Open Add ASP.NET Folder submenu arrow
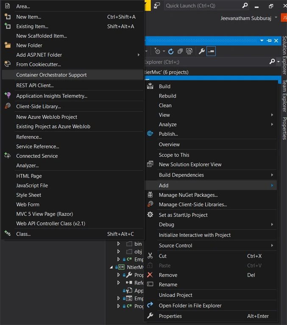This screenshot has width=287, height=325. [139, 55]
